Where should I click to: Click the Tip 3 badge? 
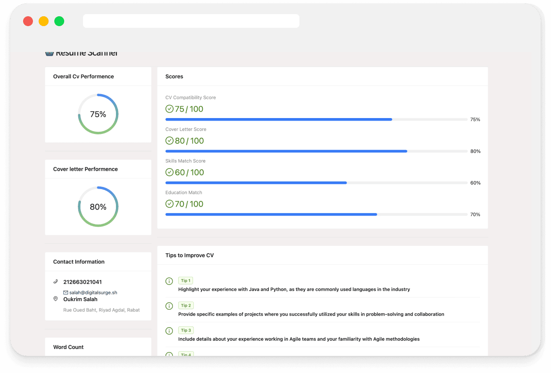[186, 330]
